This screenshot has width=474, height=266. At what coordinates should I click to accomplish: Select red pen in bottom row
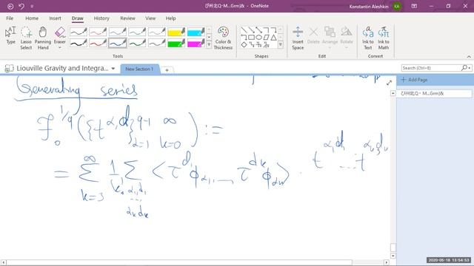pos(98,43)
